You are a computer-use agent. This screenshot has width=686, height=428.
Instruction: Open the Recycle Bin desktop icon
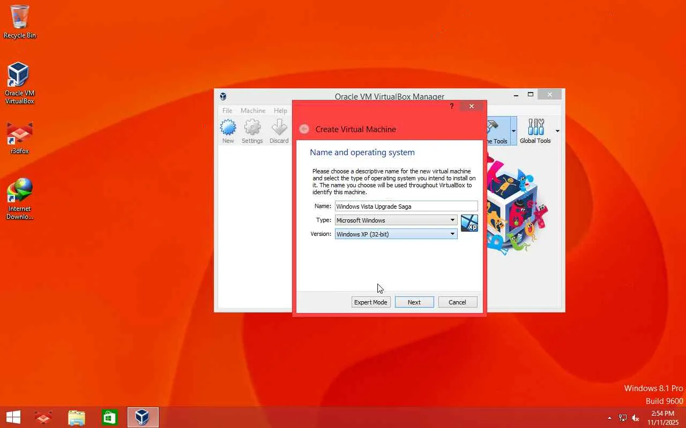tap(20, 22)
